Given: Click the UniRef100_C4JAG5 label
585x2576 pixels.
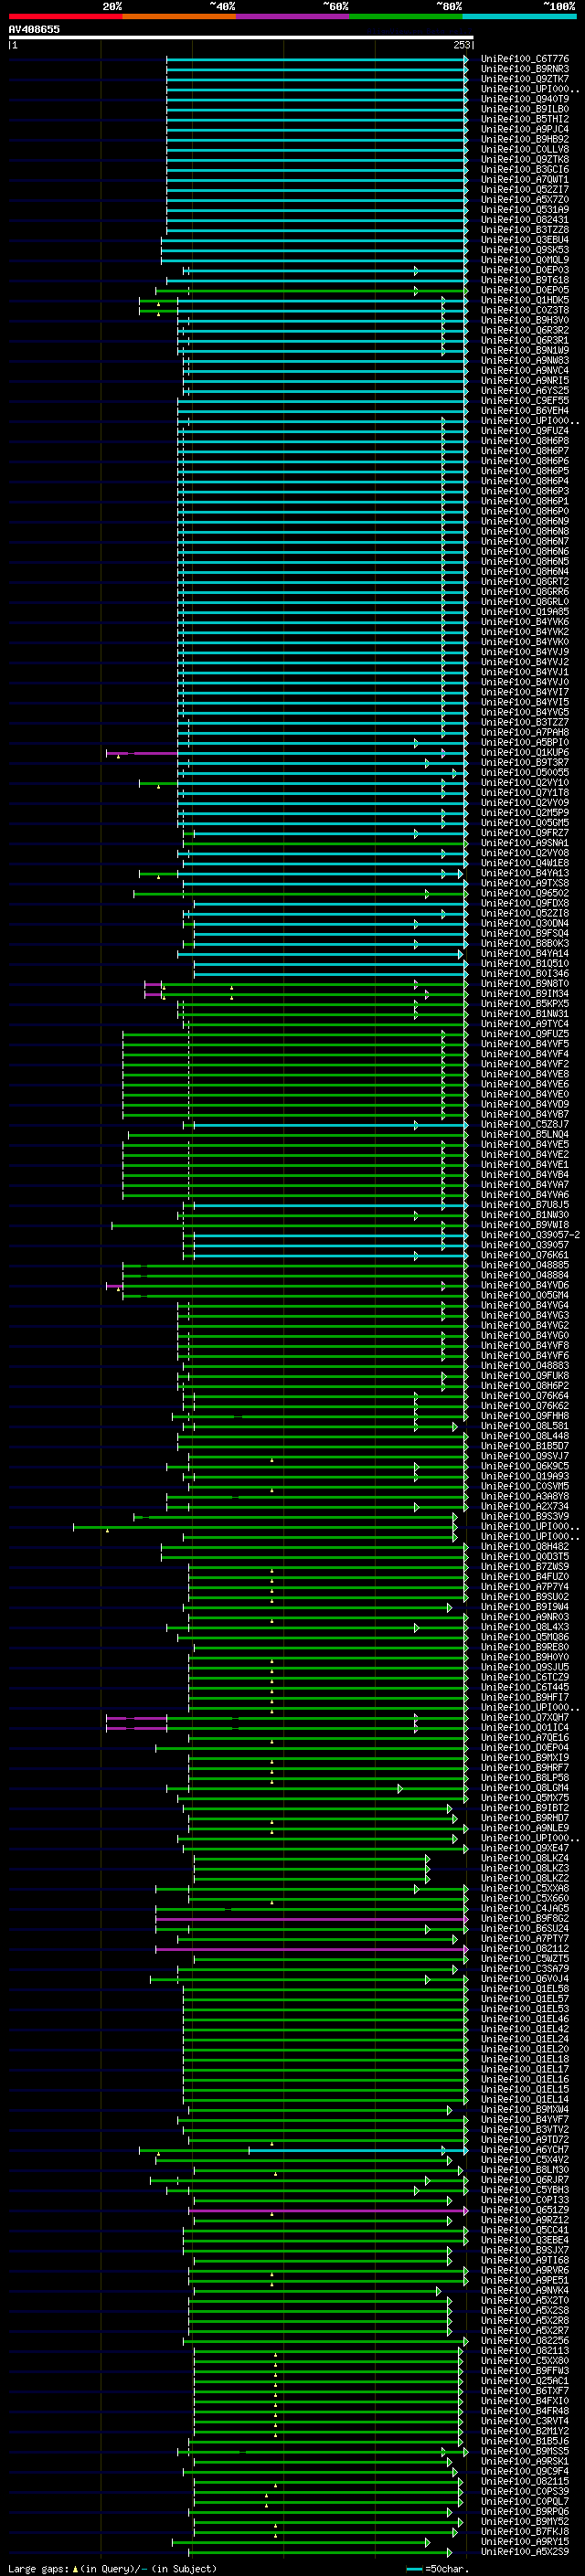Looking at the screenshot, I should [525, 1908].
